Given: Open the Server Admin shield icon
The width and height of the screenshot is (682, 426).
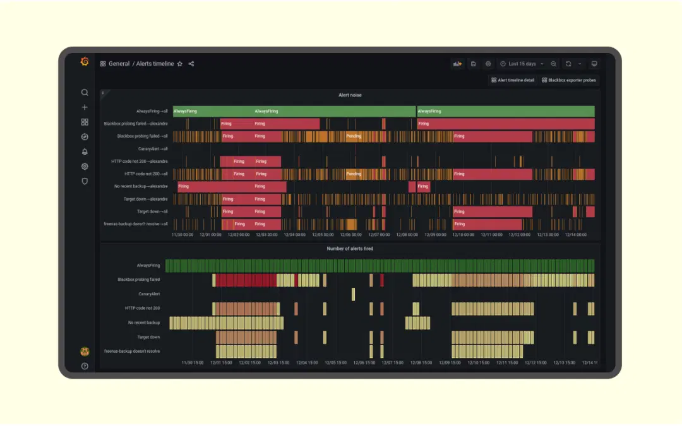Looking at the screenshot, I should 85,181.
